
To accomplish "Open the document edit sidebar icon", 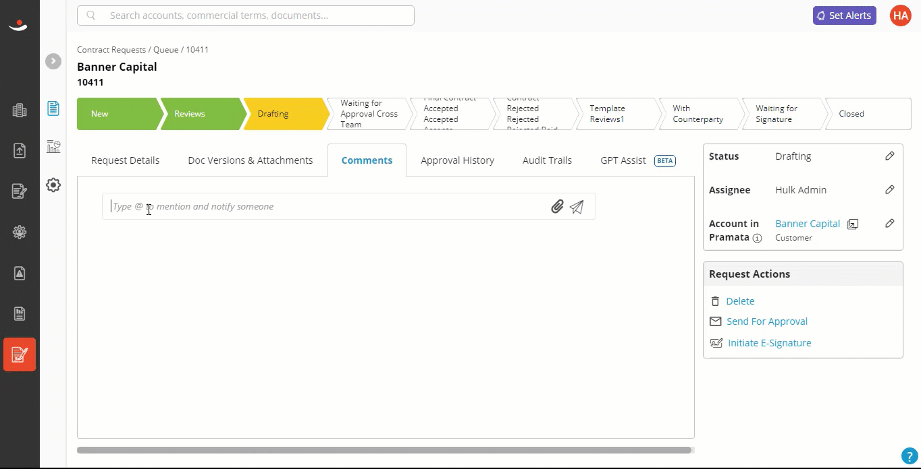I will (x=20, y=191).
